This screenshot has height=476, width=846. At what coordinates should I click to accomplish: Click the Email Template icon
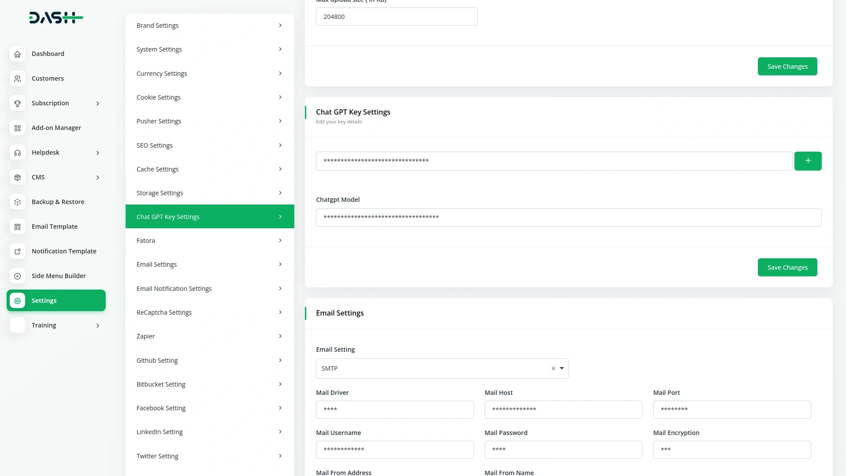coord(17,227)
